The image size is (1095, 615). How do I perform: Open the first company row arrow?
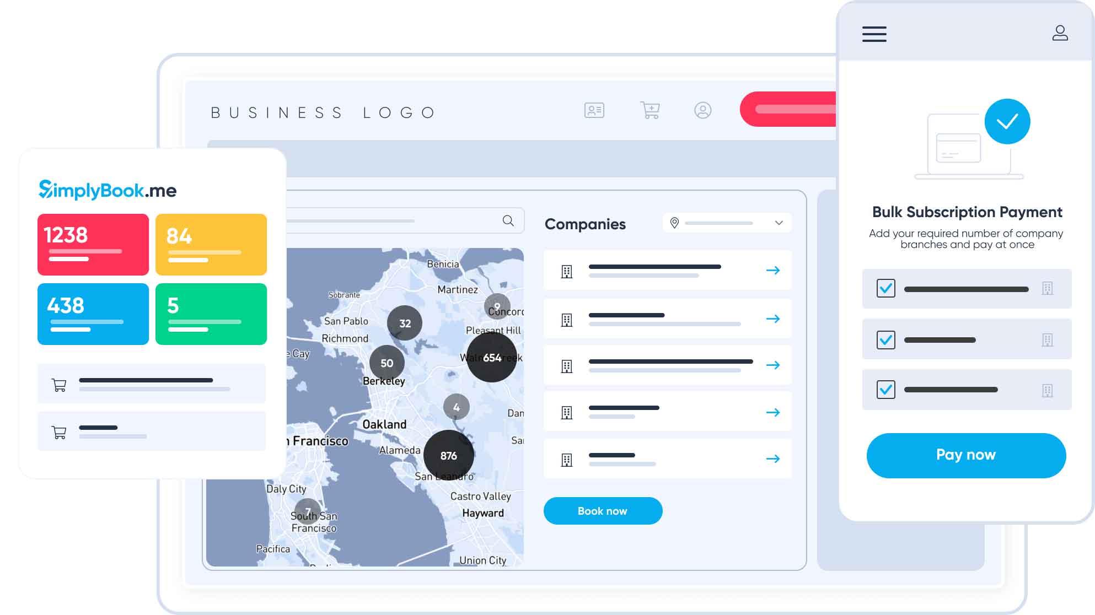click(x=773, y=270)
